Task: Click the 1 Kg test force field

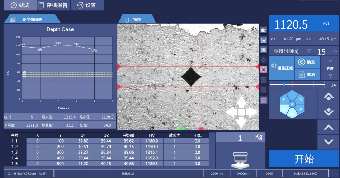Action: point(240,137)
